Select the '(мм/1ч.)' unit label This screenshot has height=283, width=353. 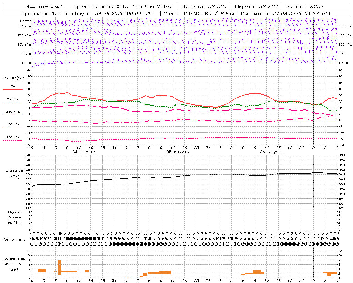tap(14, 222)
